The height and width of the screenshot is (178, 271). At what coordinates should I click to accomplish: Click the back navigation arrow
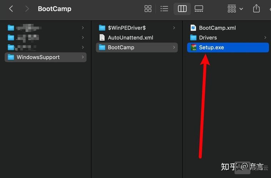[11, 9]
